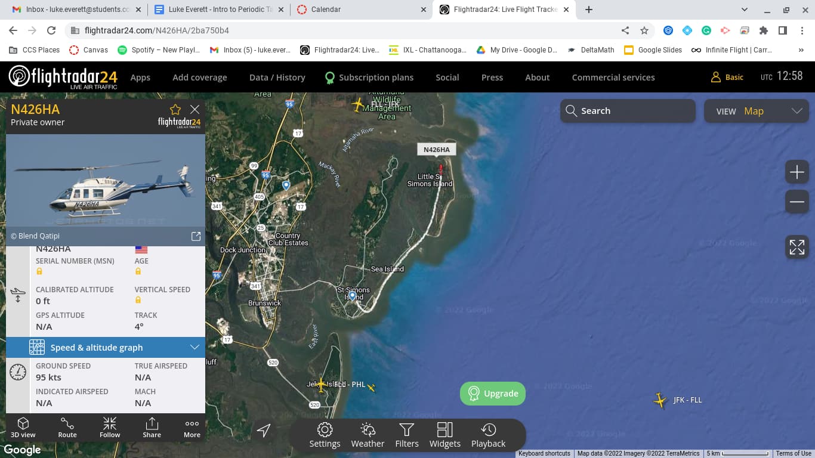Open the CCS Places bookmark folder

(x=35, y=50)
